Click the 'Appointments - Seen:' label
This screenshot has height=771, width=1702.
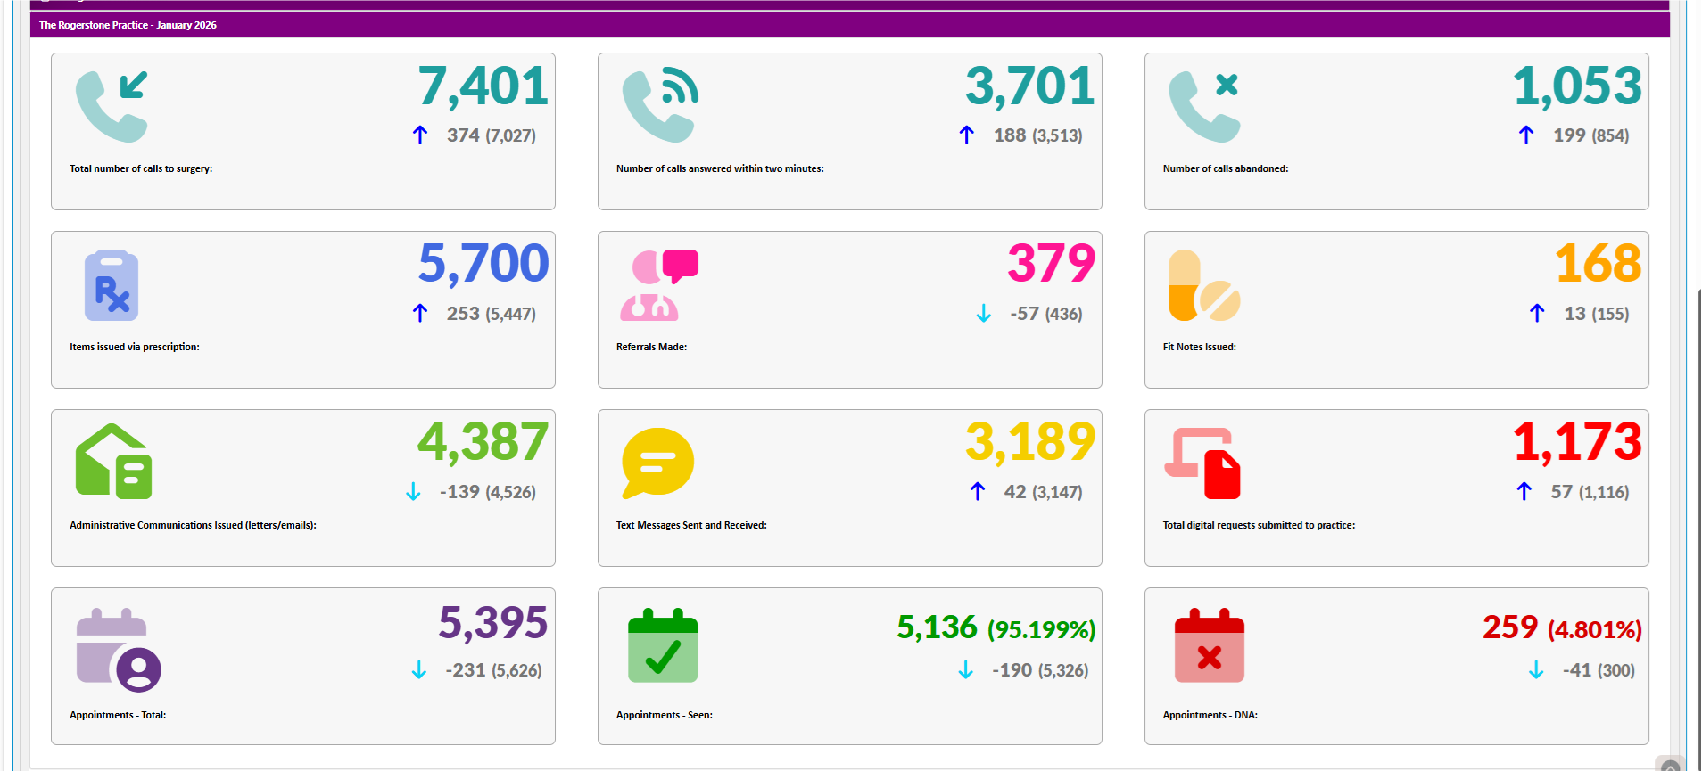[664, 715]
